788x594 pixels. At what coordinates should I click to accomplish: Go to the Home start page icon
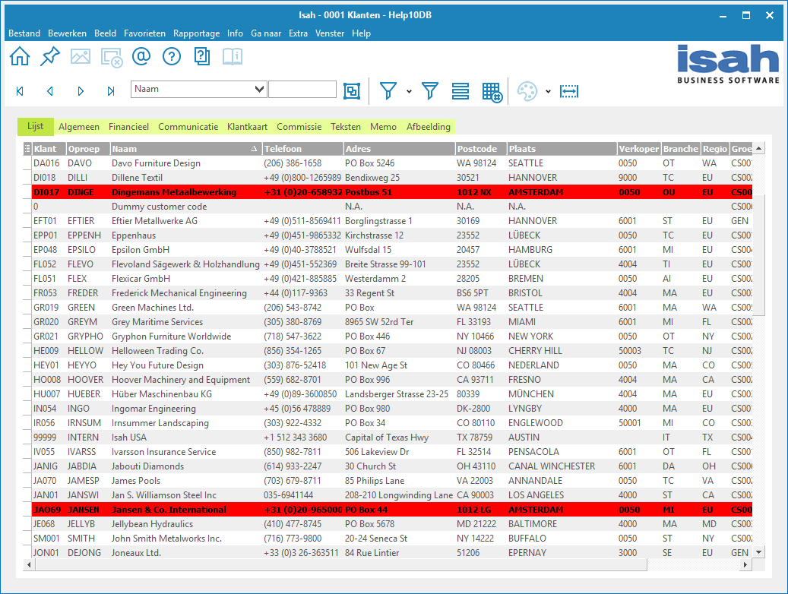pos(20,56)
